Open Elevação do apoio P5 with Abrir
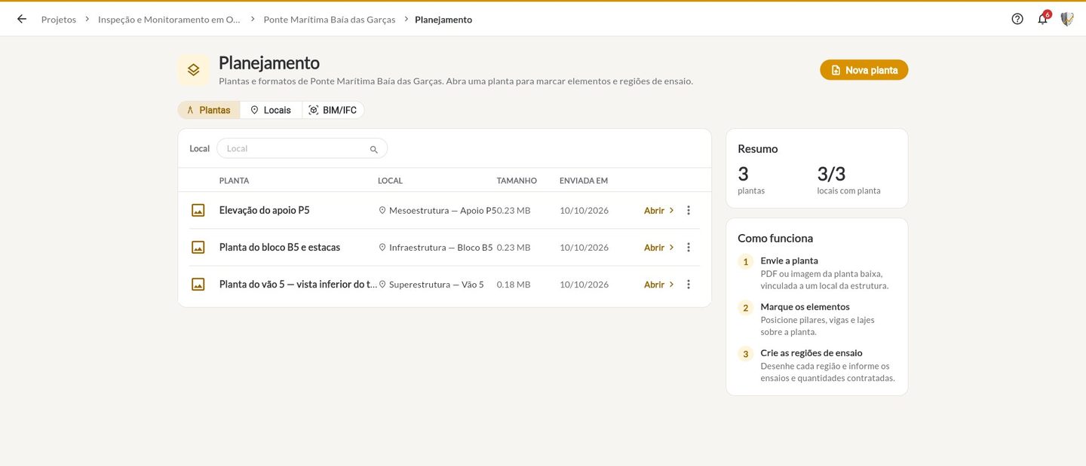This screenshot has height=466, width=1086. 659,211
